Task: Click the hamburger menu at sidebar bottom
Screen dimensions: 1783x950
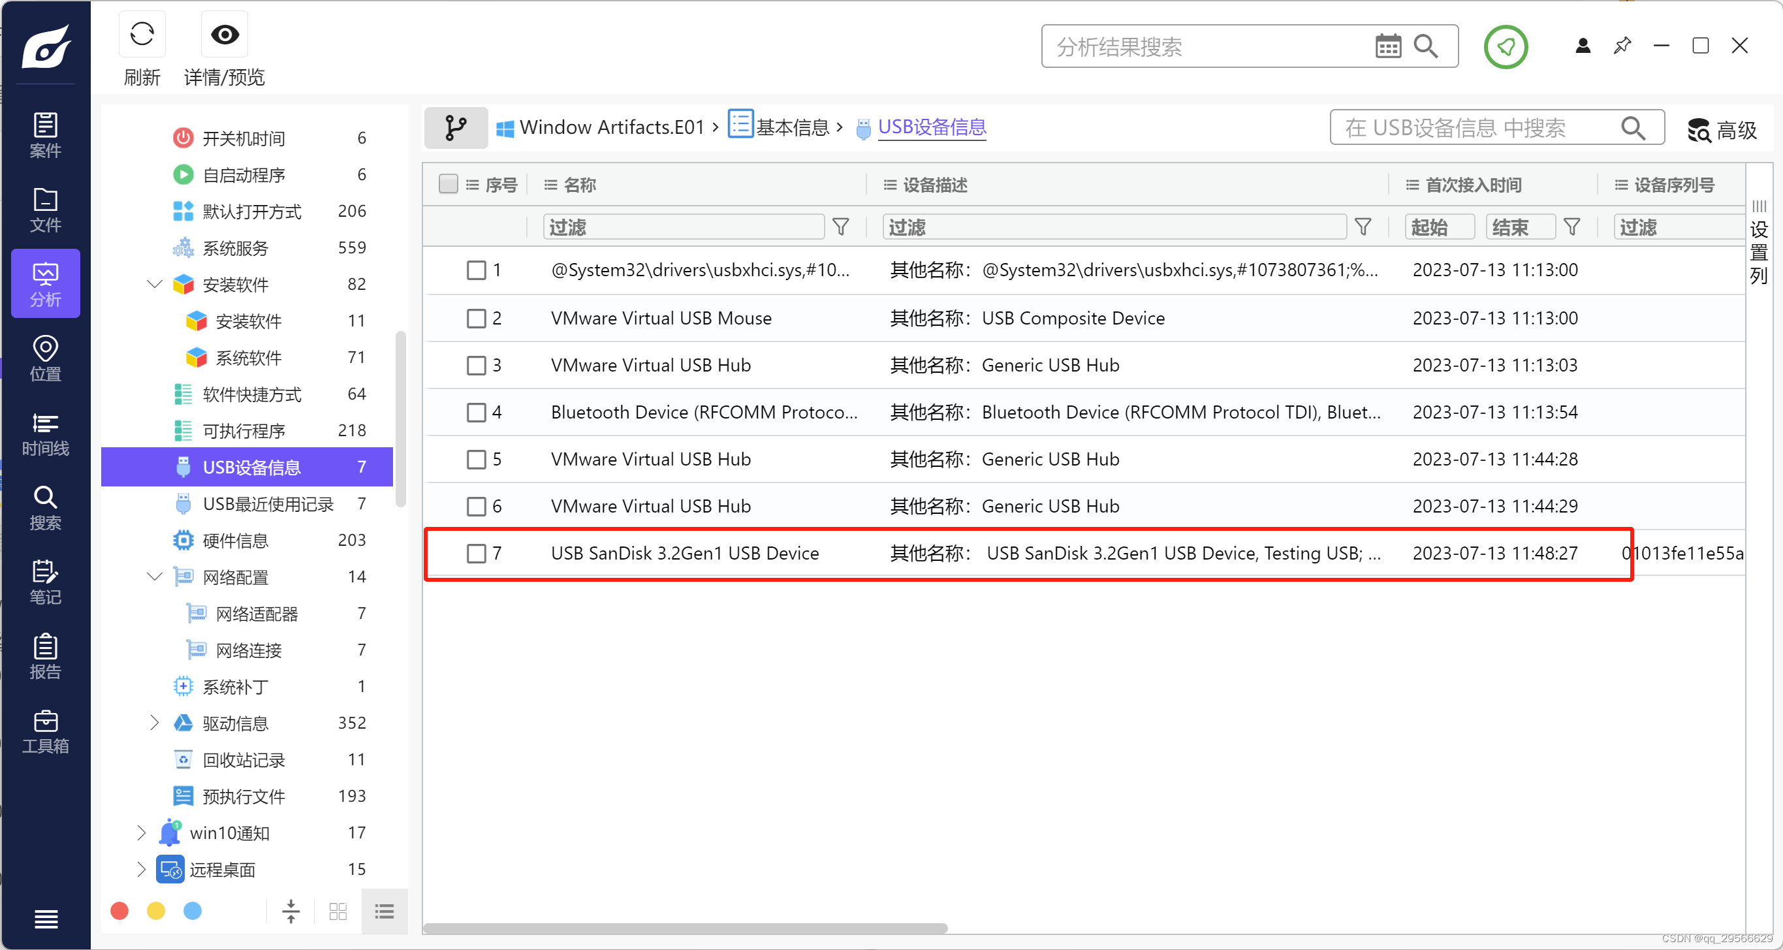Action: click(46, 919)
